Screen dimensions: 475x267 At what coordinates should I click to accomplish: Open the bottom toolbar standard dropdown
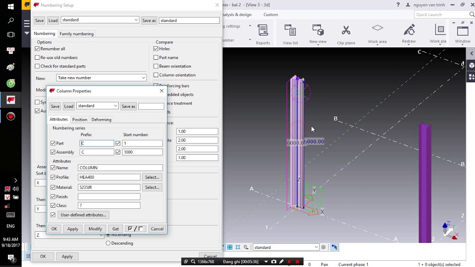tap(286, 247)
